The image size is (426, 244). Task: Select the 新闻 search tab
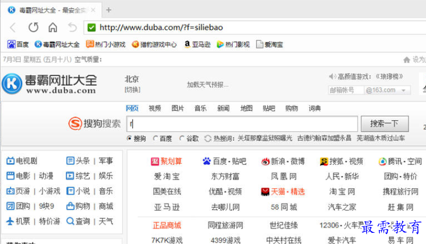pyautogui.click(x=223, y=108)
